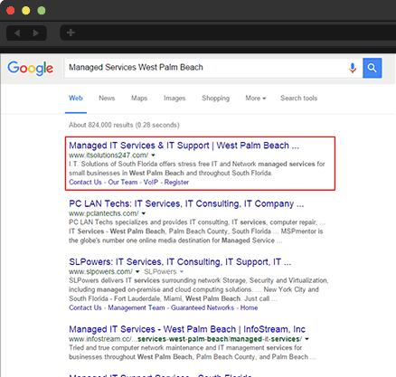Open Register sitelink
The image size is (396, 377).
point(176,183)
